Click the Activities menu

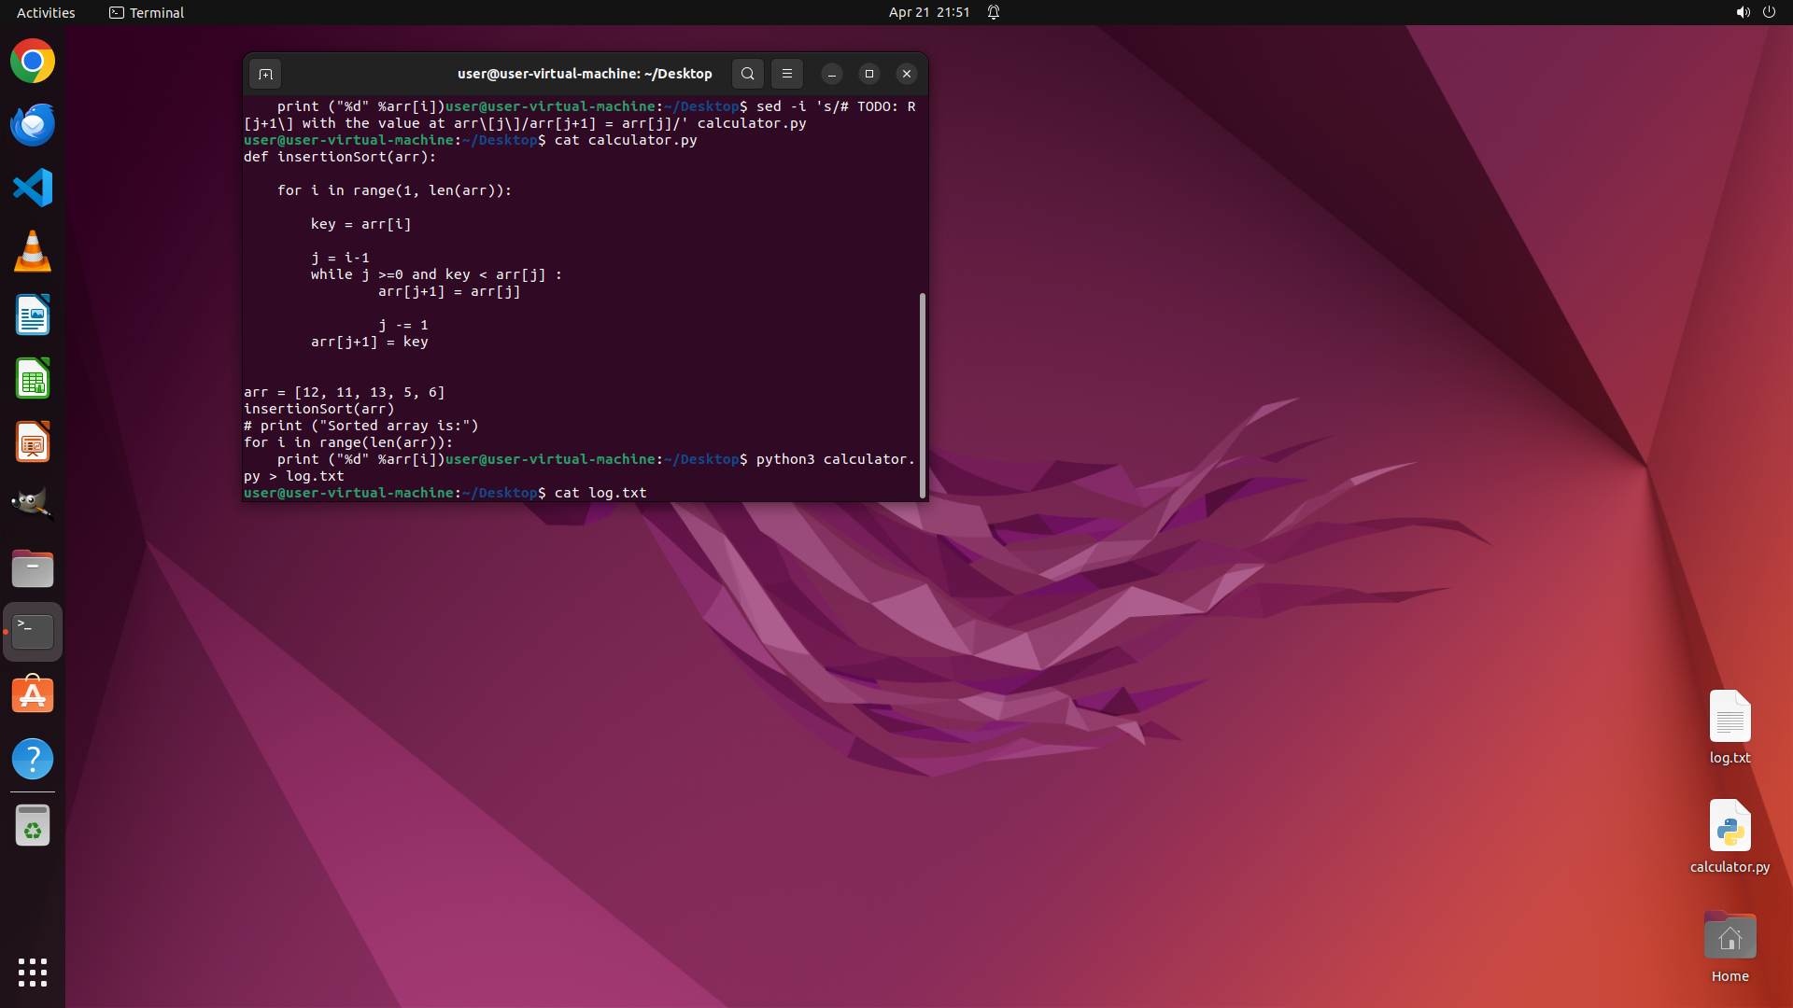(46, 12)
